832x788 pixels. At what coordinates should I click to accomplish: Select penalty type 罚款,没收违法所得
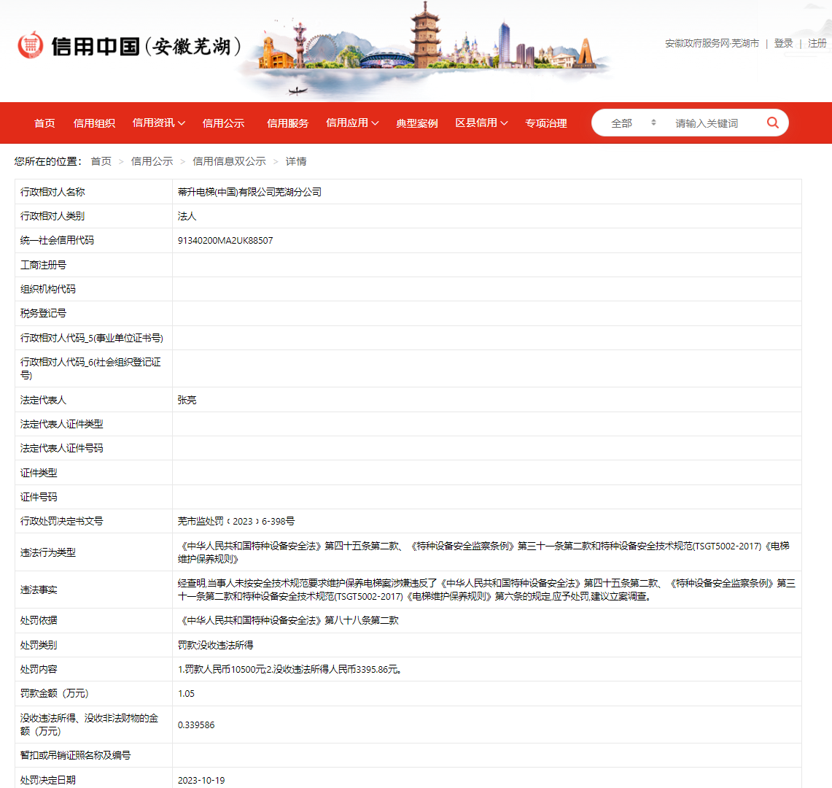215,645
